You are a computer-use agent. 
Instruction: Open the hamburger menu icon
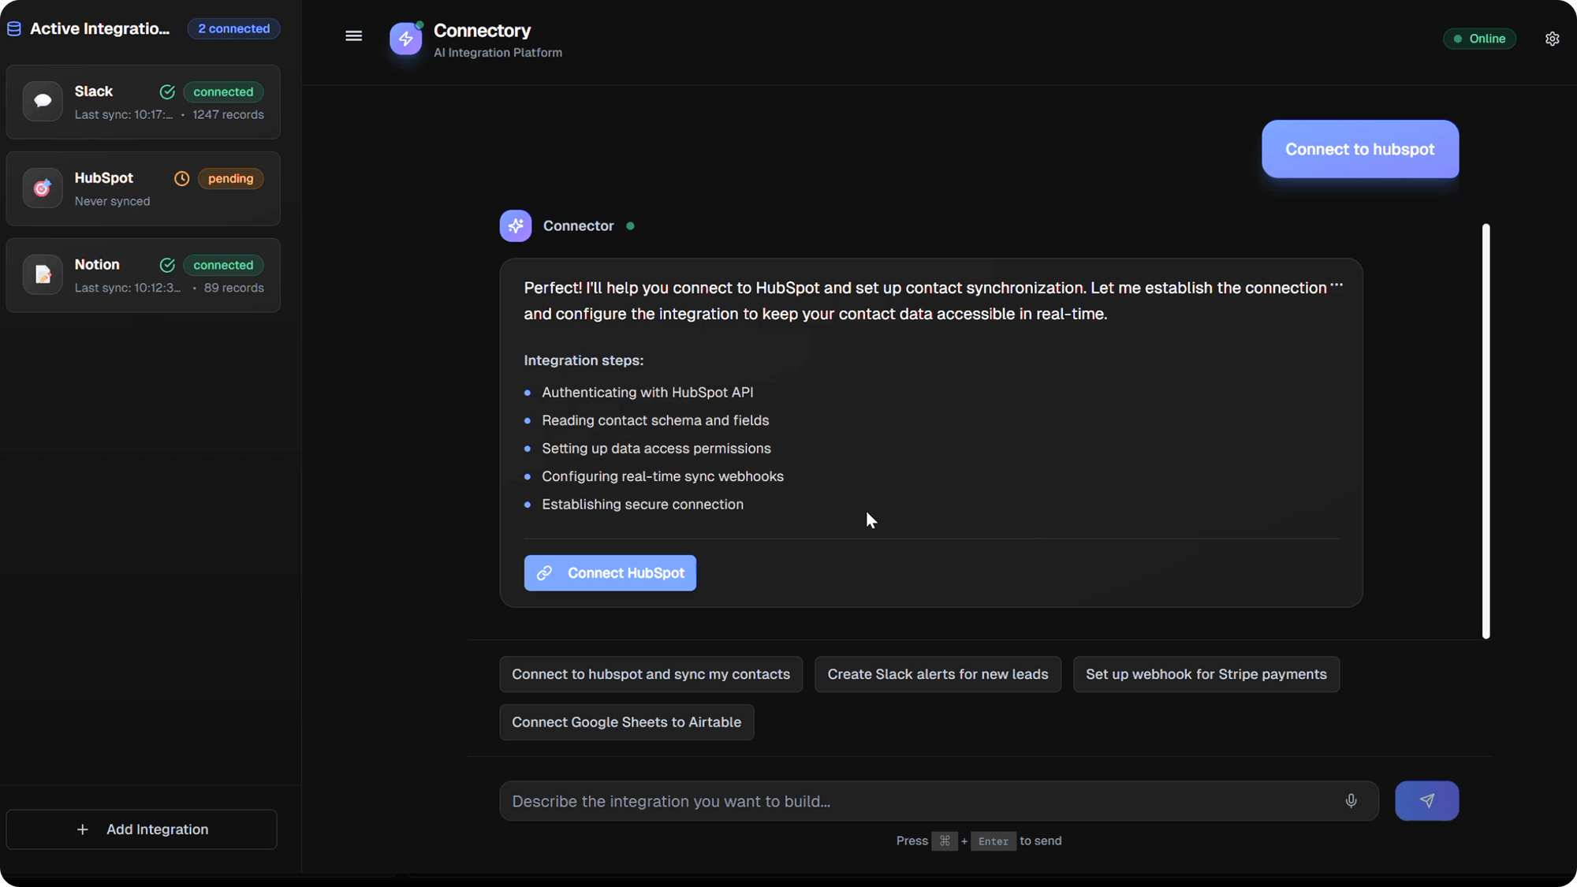coord(353,36)
